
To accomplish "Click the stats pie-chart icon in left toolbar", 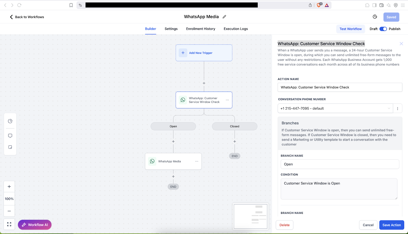I will pos(10,121).
